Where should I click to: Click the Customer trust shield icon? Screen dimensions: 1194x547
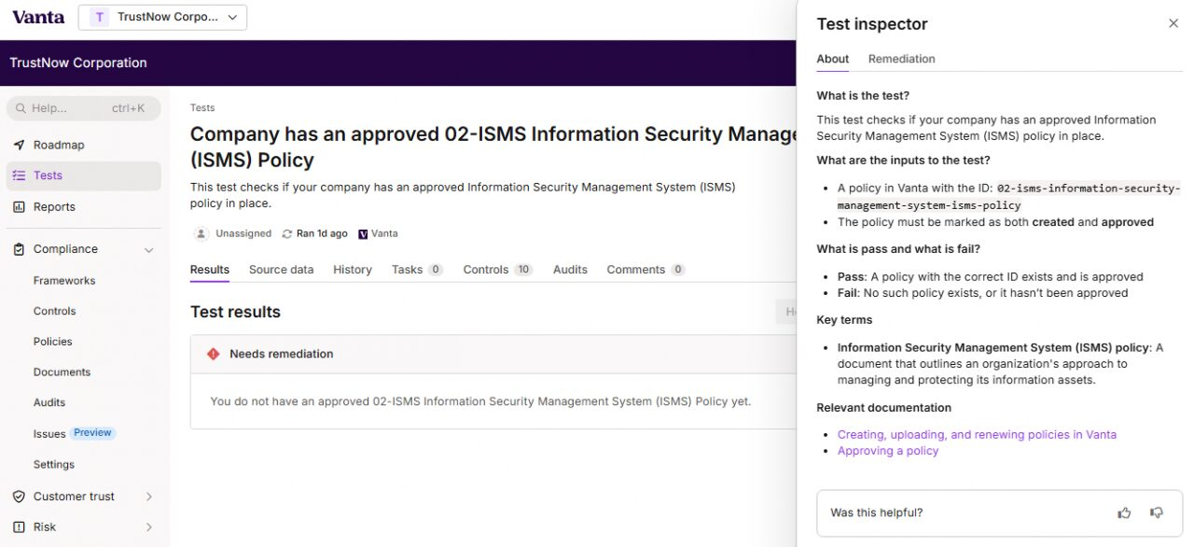[19, 497]
